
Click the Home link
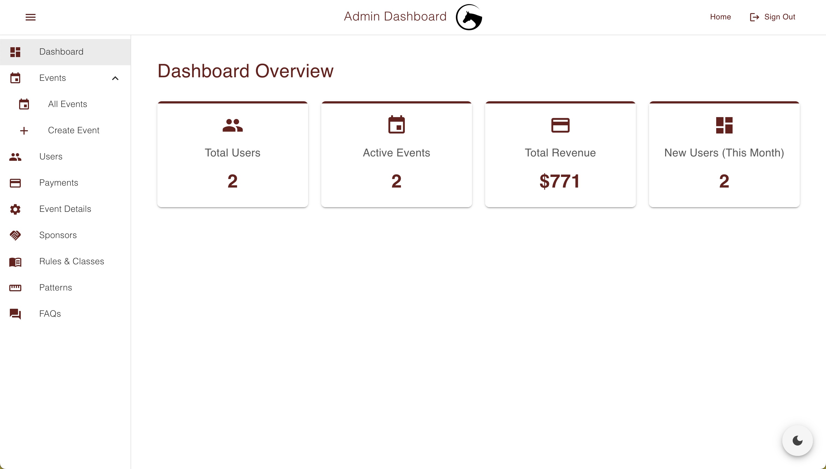(721, 16)
